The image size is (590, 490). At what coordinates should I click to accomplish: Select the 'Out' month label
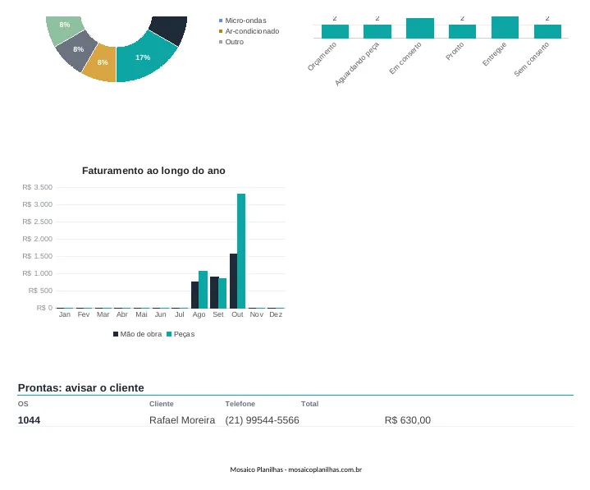tap(237, 314)
